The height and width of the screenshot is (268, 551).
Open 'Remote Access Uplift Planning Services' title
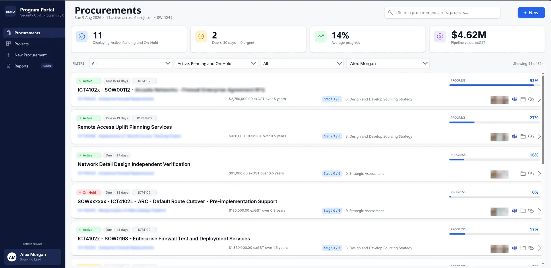coord(125,127)
